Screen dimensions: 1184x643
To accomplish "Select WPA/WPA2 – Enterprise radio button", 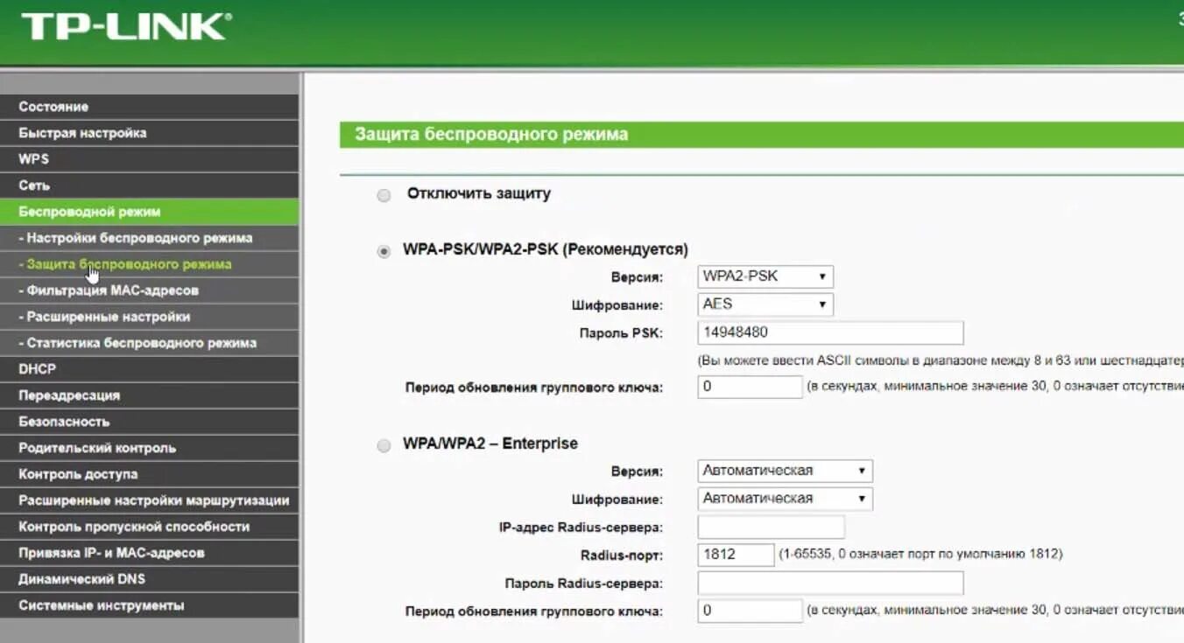I will [x=384, y=445].
